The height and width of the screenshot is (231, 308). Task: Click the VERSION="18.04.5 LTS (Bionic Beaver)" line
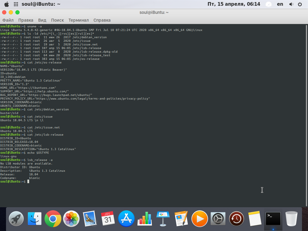[34, 70]
